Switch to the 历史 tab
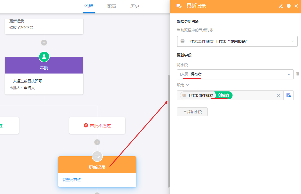Image resolution: width=301 pixels, height=194 pixels. [x=135, y=6]
